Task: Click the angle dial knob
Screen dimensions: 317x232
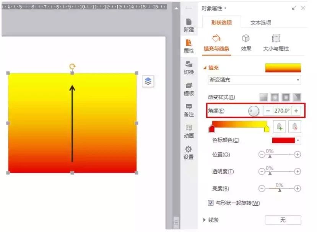Action: click(254, 111)
